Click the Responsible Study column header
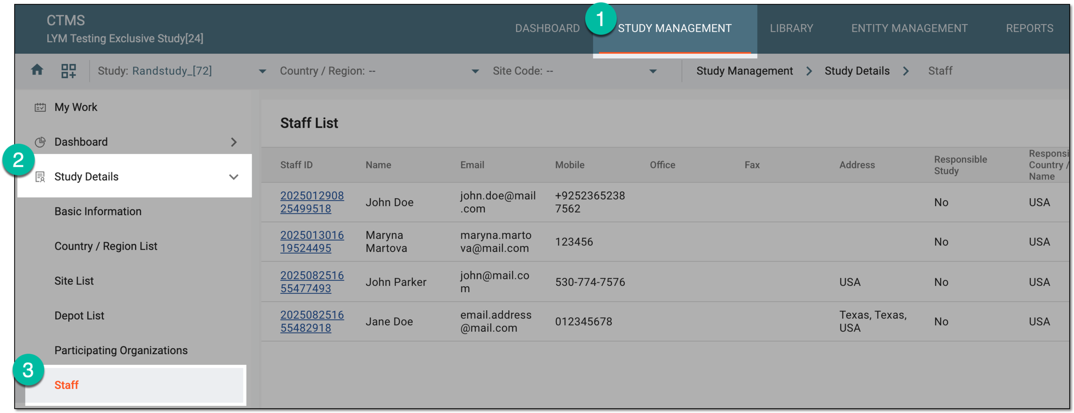The image size is (1074, 413). coord(961,165)
